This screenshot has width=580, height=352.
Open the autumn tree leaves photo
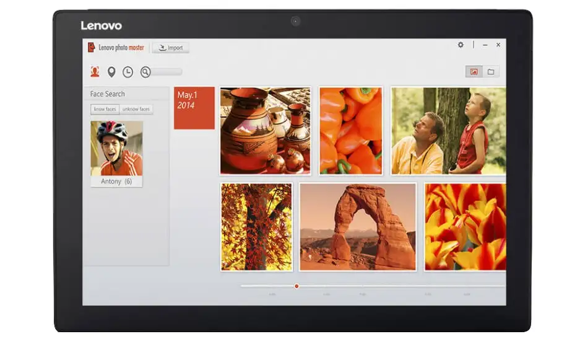point(256,227)
